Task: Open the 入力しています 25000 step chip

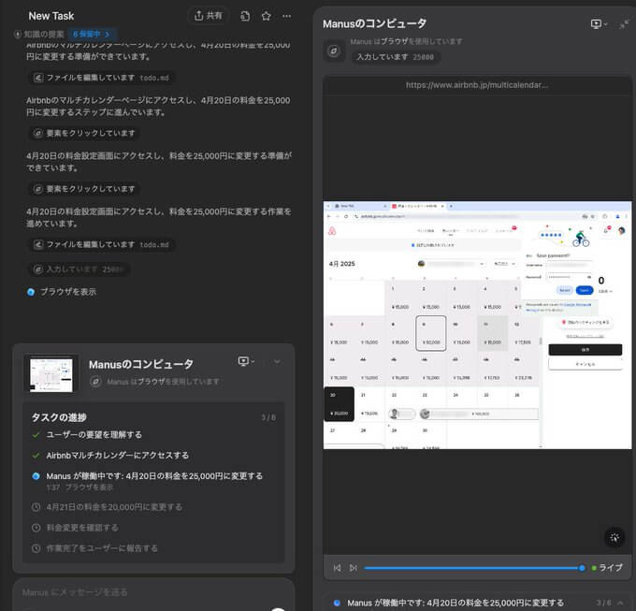Action: pos(79,269)
